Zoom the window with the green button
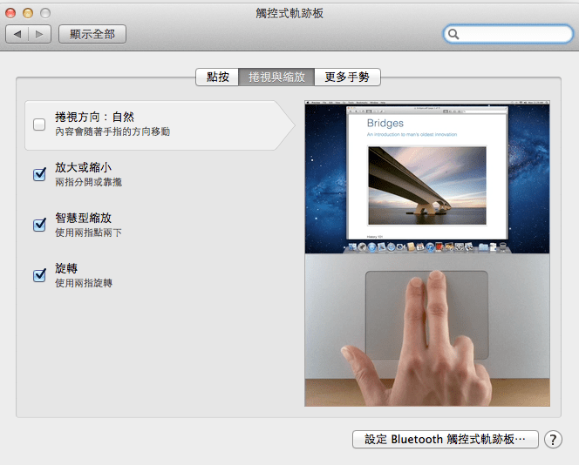579x465 pixels. [x=44, y=13]
